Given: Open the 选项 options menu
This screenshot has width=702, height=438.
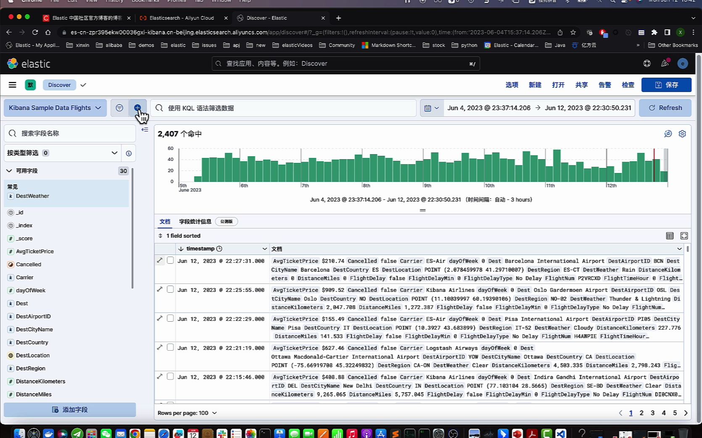Looking at the screenshot, I should [x=512, y=85].
